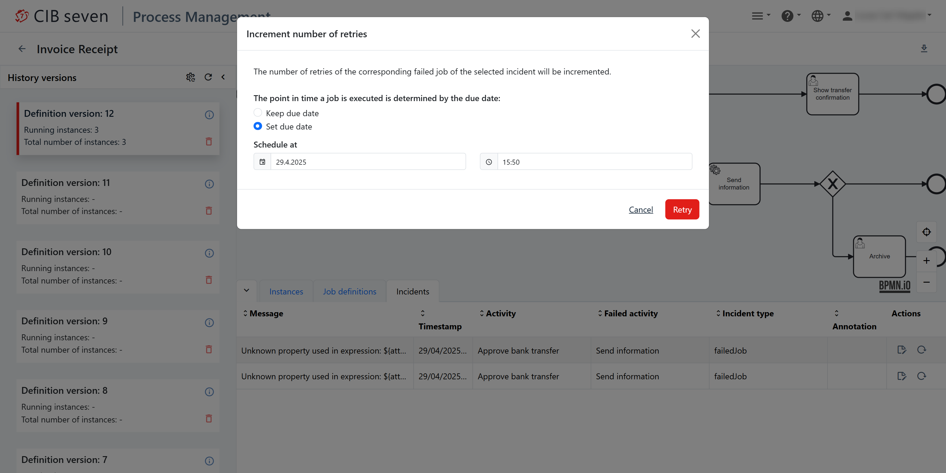Open info for Definition version 11
Viewport: 946px width, 473px height.
[209, 184]
